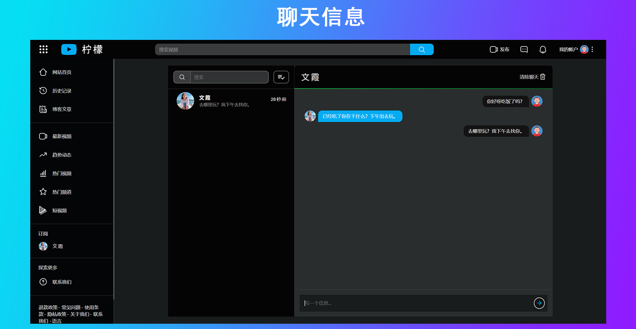Click 清除聊天 trash button
The width and height of the screenshot is (636, 329).
tap(533, 77)
